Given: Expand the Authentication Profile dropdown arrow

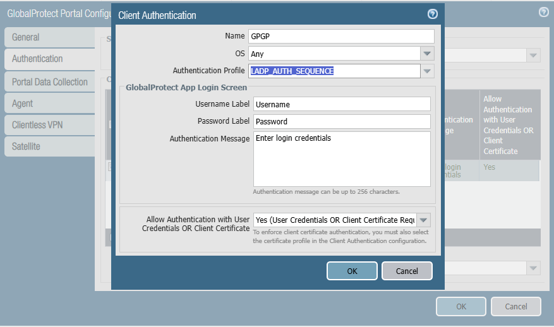Looking at the screenshot, I should [427, 71].
